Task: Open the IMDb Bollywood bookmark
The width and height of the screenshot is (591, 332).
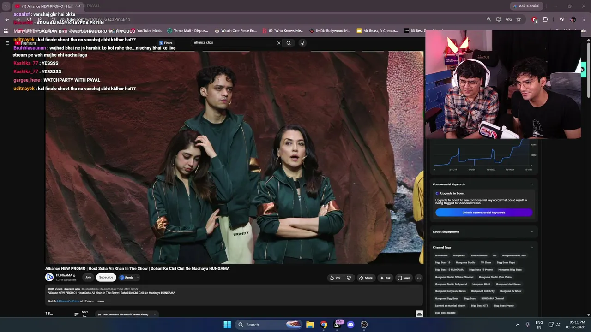Action: pos(330,31)
